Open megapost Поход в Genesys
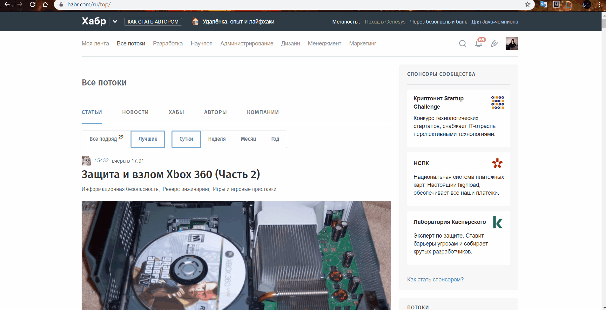Image resolution: width=606 pixels, height=310 pixels. coord(385,22)
